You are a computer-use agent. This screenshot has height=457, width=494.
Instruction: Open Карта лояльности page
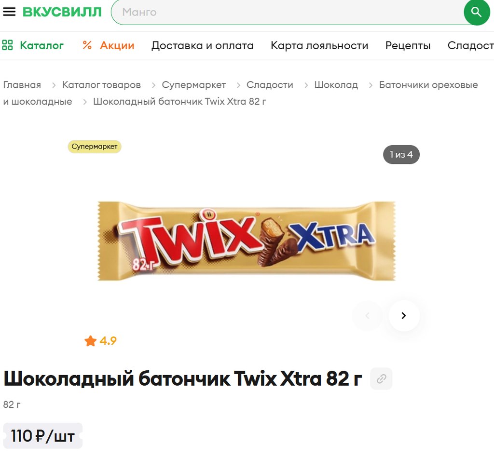tap(319, 45)
